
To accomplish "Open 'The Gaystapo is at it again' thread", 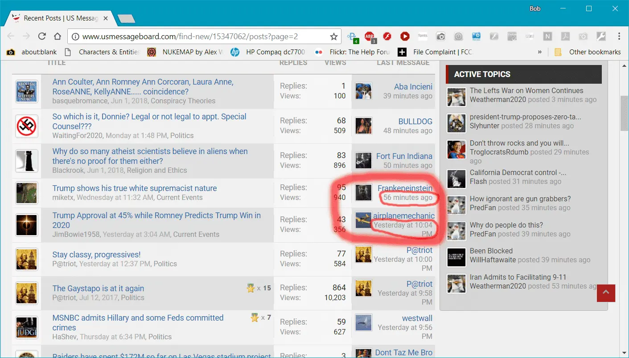I will coord(98,289).
